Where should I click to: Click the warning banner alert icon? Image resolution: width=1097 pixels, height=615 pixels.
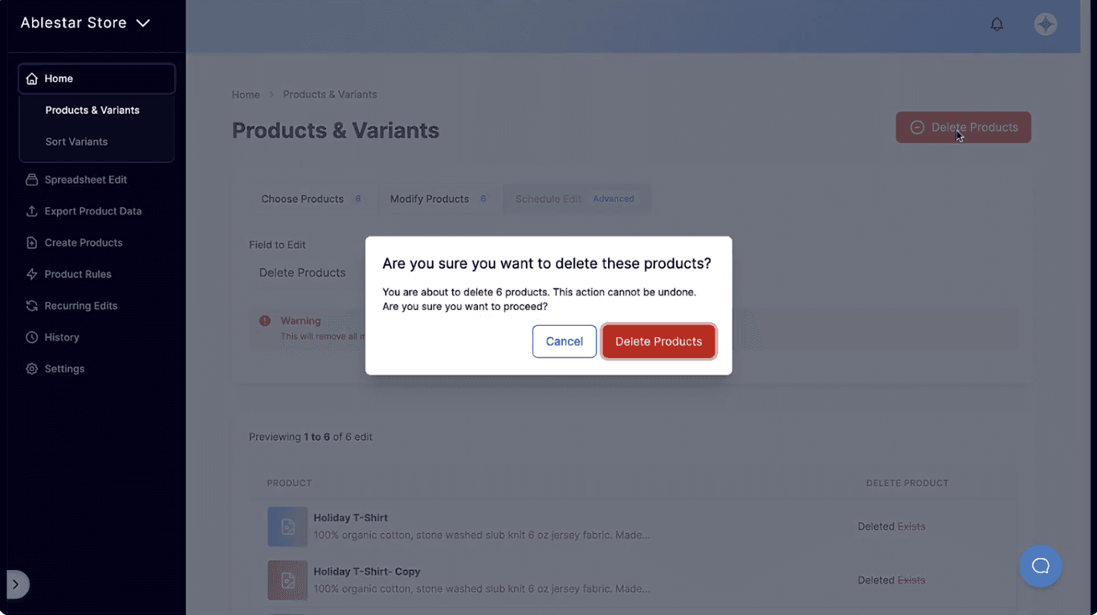(x=265, y=320)
